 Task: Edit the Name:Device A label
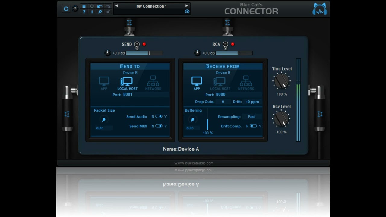click(x=181, y=149)
